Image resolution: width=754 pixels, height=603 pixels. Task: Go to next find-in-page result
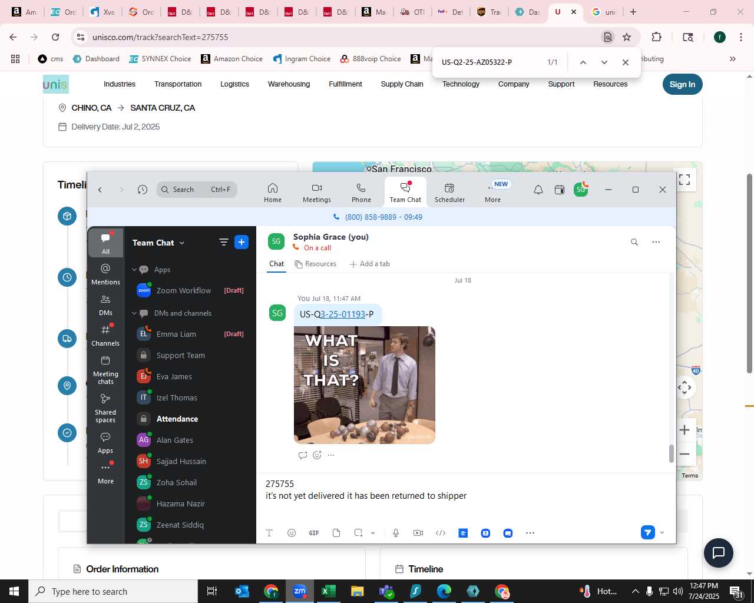pos(604,62)
